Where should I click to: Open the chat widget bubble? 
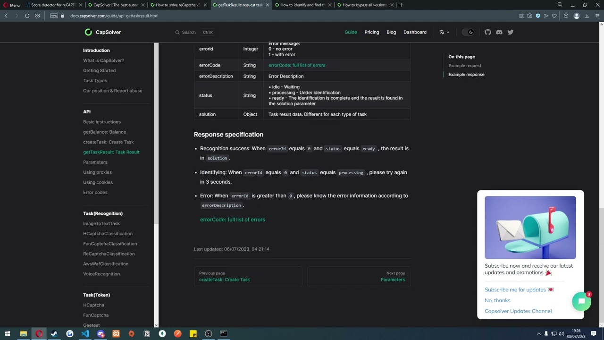click(x=581, y=301)
